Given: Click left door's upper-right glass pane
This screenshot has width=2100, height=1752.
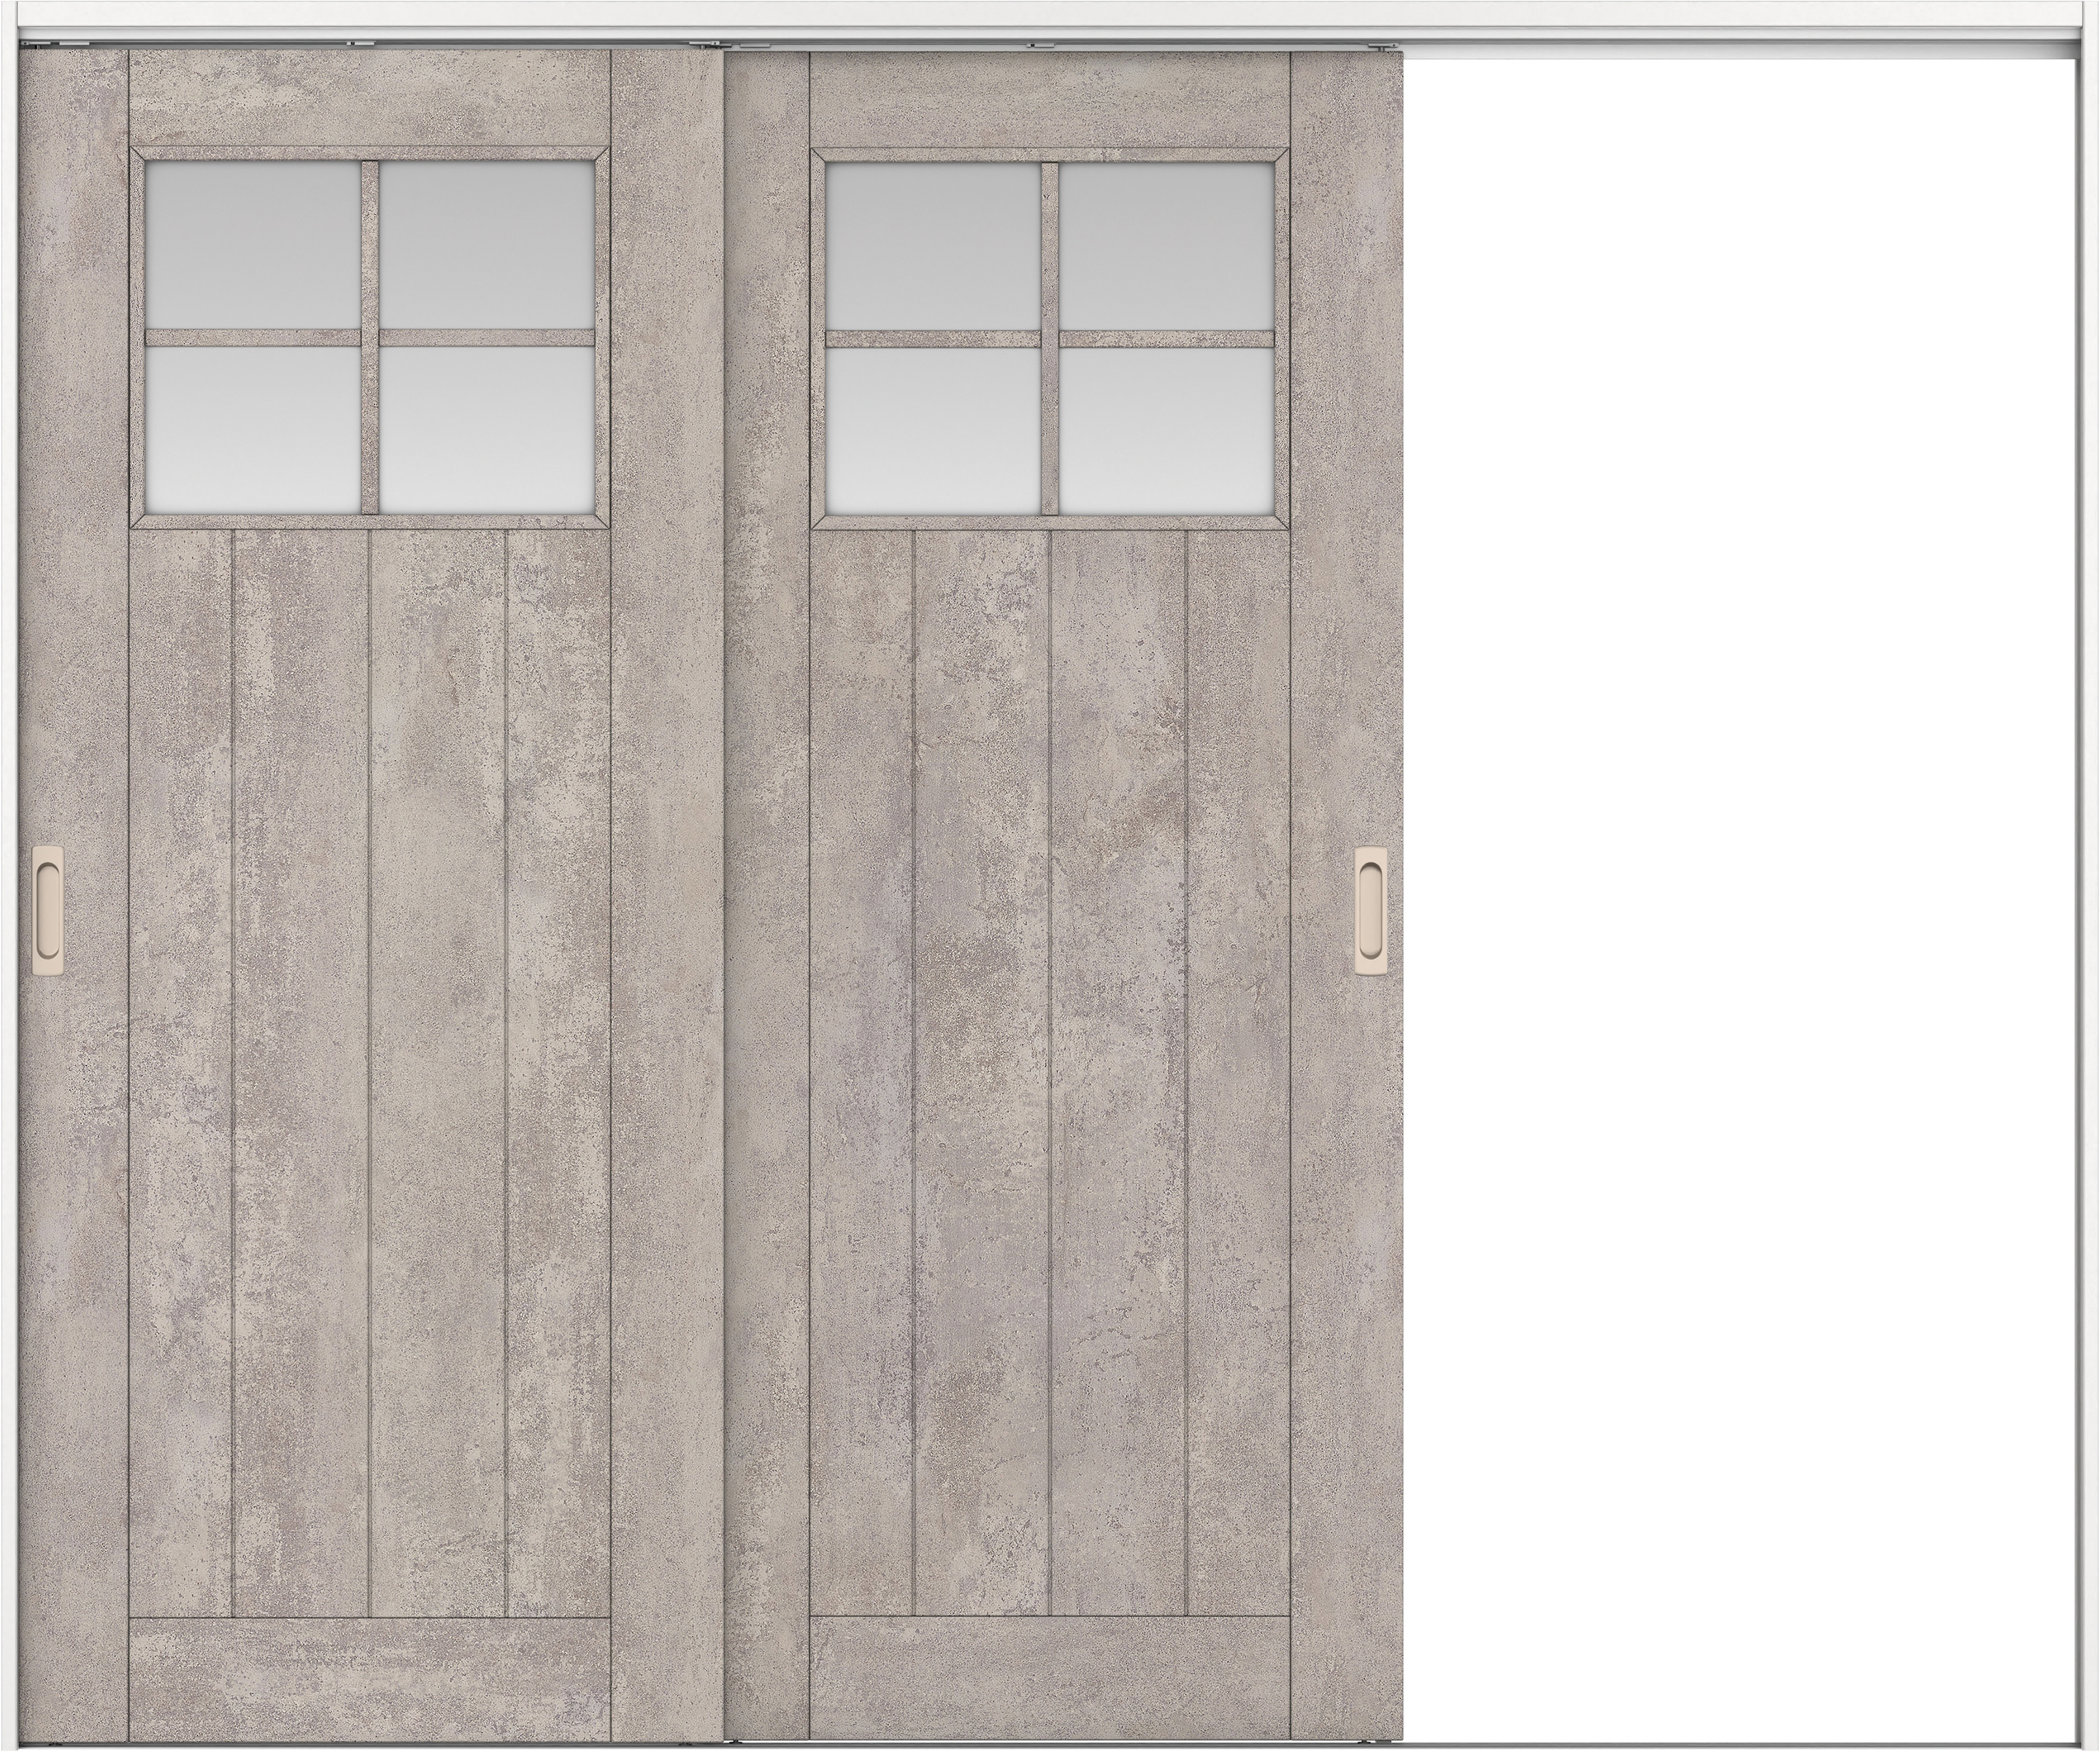Looking at the screenshot, I should pos(487,243).
